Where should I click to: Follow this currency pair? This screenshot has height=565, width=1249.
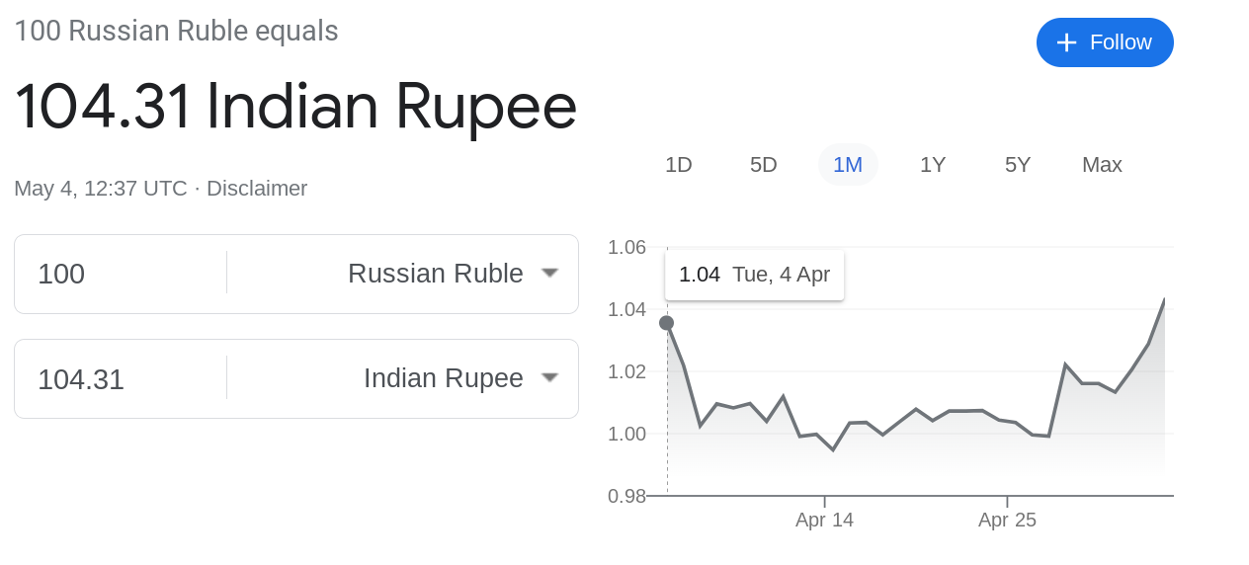pyautogui.click(x=1105, y=42)
